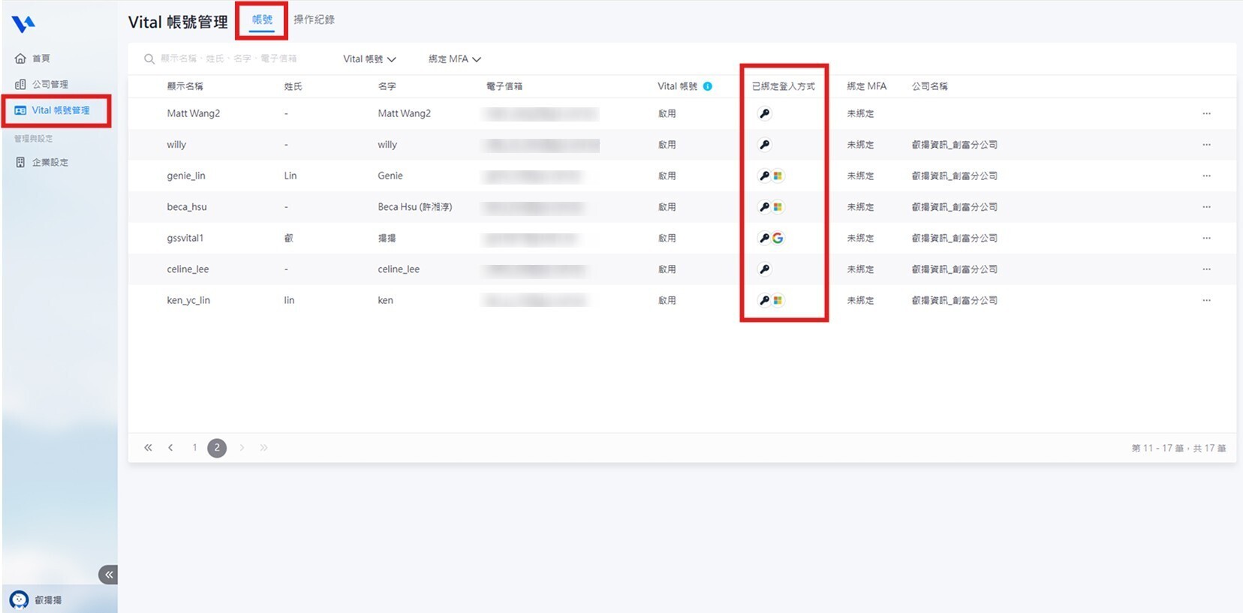Screen dimensions: 1243x613
Task: Switch to the 操作紀錄 tab
Action: [x=314, y=20]
